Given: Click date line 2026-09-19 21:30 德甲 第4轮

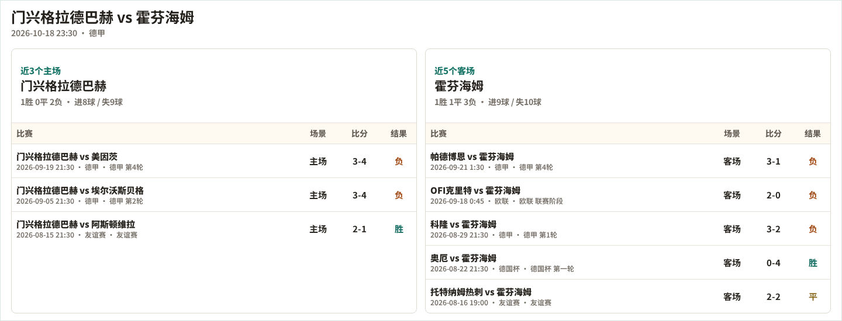Looking at the screenshot, I should (80, 168).
